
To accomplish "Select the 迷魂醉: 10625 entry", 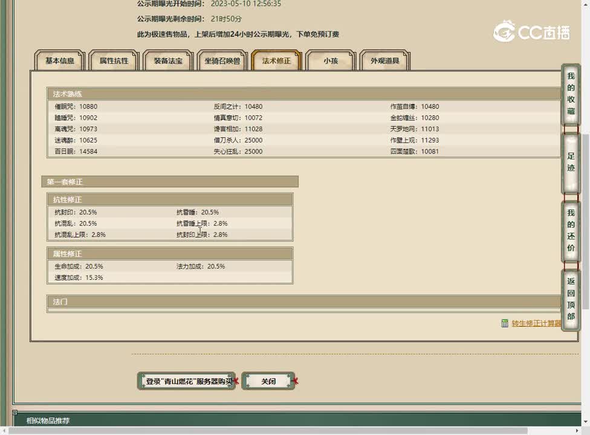I will point(76,140).
